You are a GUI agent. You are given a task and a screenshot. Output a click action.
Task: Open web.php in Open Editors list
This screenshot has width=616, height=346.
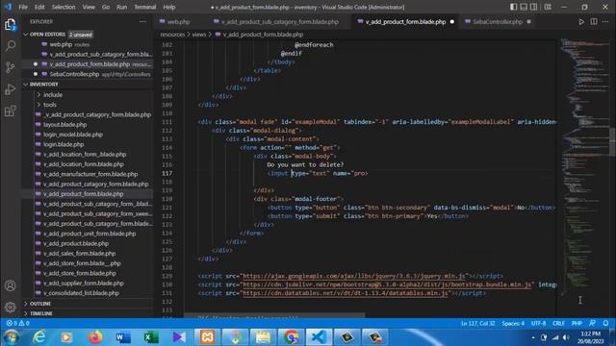coord(61,45)
